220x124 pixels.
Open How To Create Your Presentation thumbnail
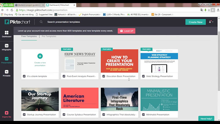(x=119, y=61)
